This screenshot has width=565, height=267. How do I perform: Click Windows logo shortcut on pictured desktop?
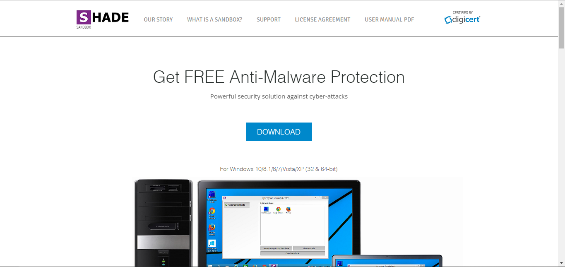[x=212, y=245]
